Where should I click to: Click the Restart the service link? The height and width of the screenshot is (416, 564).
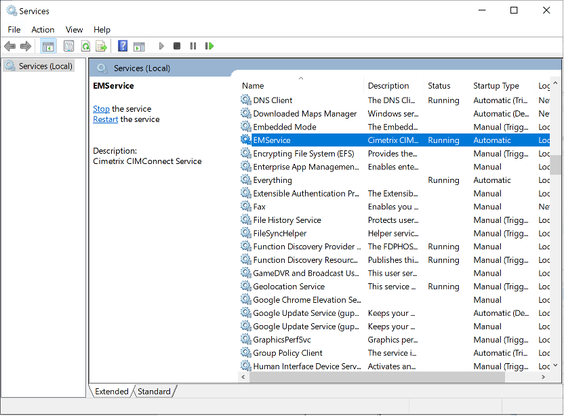[106, 119]
